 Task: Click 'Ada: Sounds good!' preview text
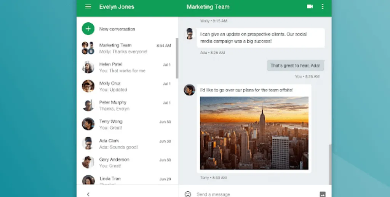(x=118, y=147)
